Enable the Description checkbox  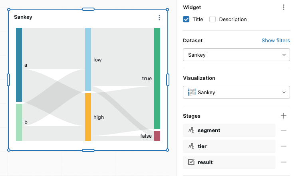[x=213, y=19]
